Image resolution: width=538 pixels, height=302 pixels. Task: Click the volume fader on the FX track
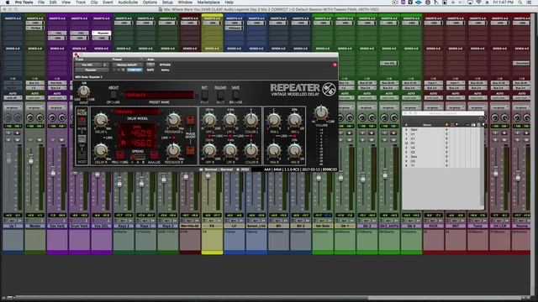click(x=208, y=176)
